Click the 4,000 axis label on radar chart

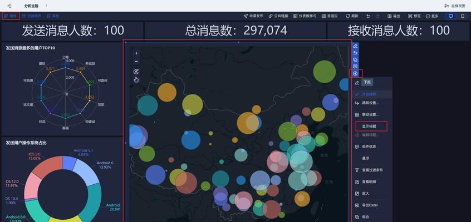point(70,61)
